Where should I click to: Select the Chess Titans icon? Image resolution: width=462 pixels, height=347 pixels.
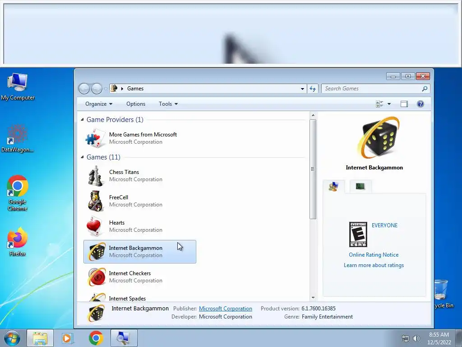coord(96,176)
